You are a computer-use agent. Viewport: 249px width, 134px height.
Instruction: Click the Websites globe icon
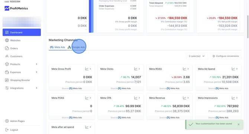[7, 40]
